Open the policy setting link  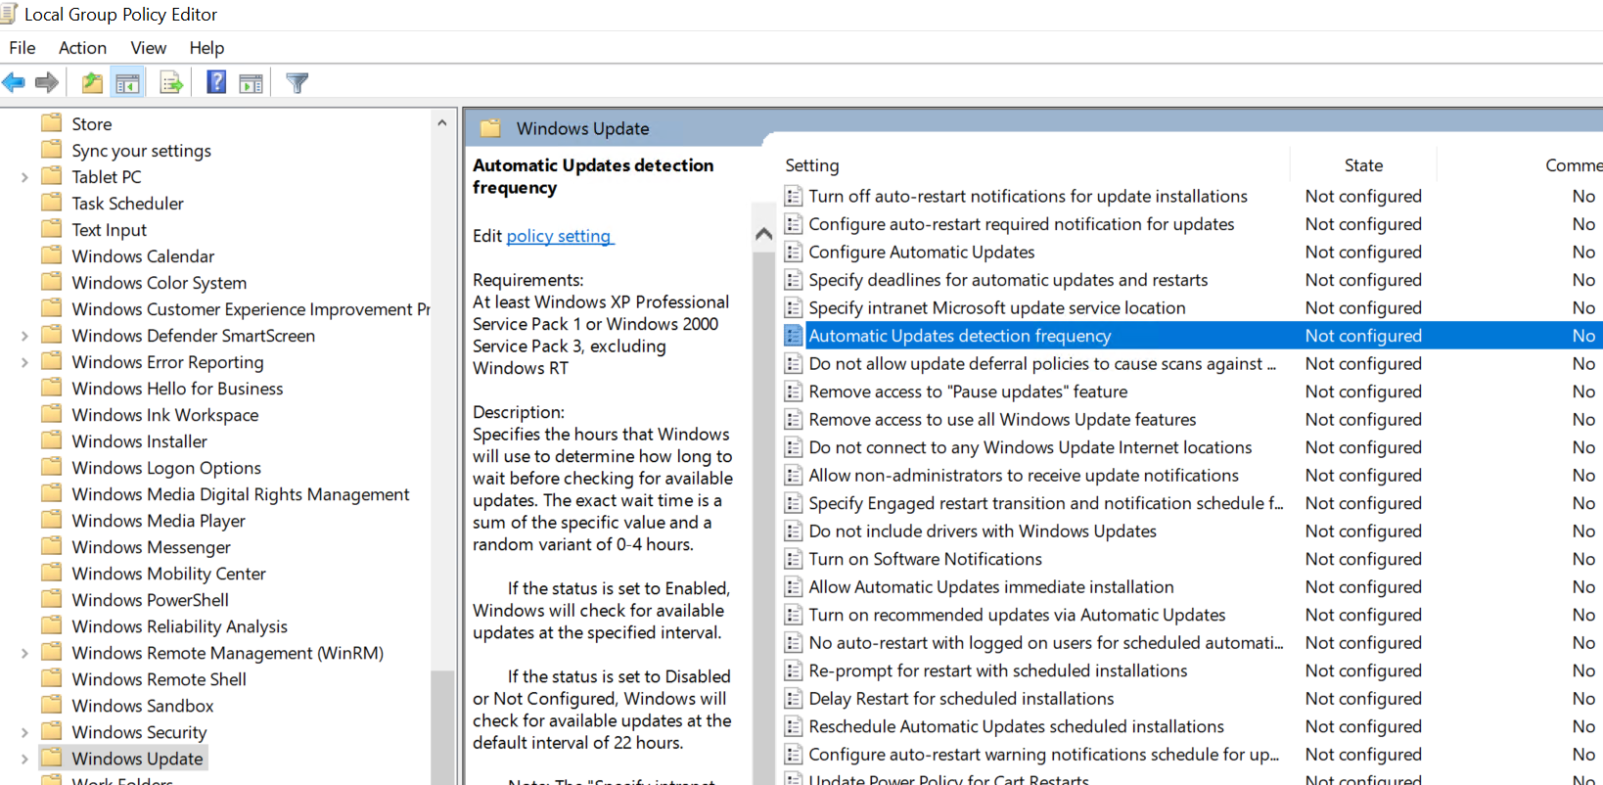560,236
